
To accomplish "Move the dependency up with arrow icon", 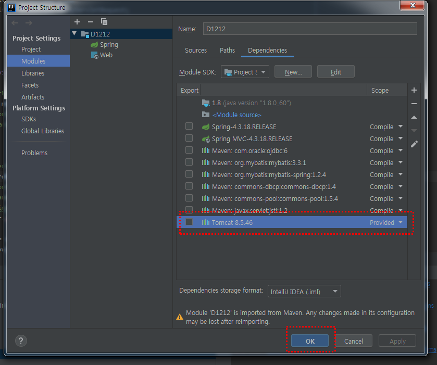I will pos(414,117).
